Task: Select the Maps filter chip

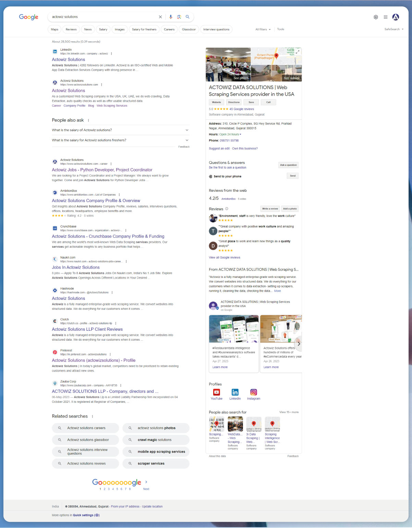Action: click(54, 30)
